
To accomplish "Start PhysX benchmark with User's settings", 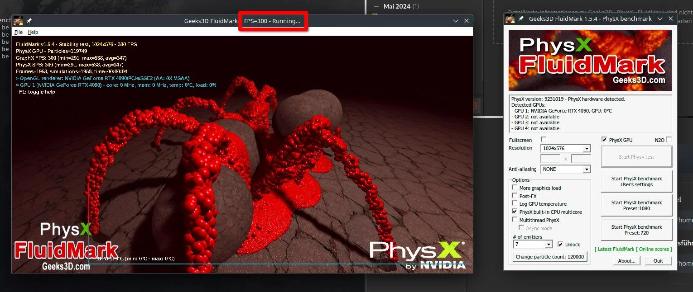I will (636, 181).
